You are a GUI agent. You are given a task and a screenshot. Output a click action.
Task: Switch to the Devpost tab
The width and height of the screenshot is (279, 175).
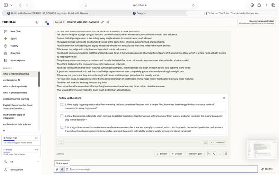[140, 13]
